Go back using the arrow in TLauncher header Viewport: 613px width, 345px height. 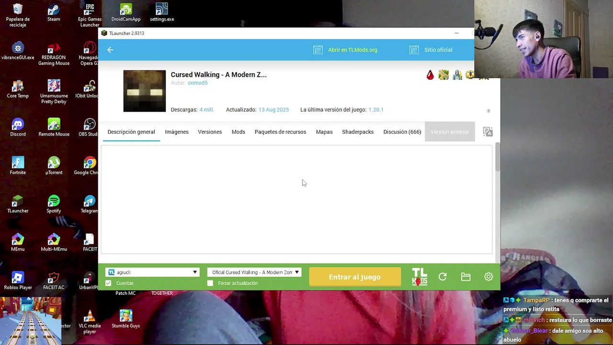110,50
